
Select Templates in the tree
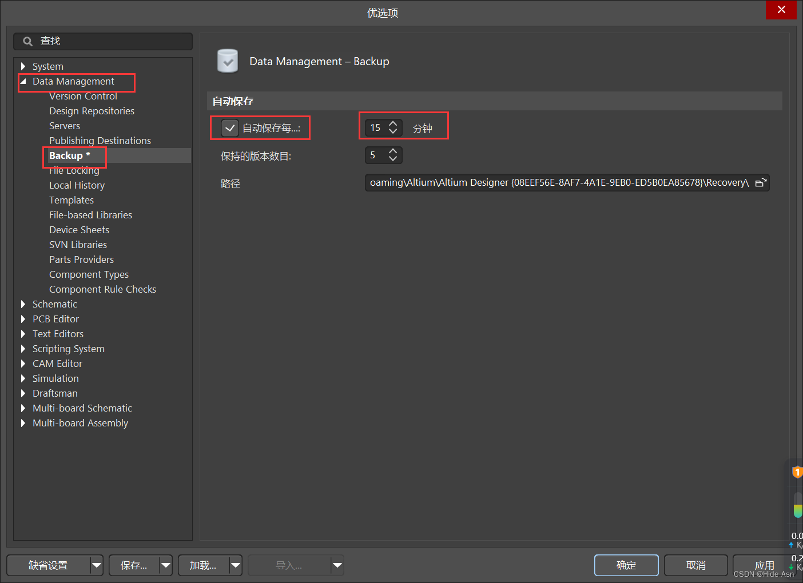pos(71,200)
